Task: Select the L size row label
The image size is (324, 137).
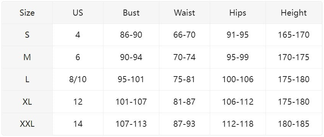Action: [x=27, y=80]
